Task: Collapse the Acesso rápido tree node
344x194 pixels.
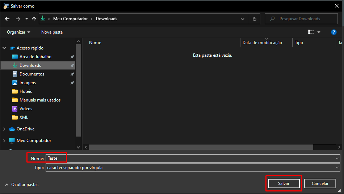Action: tap(4, 48)
